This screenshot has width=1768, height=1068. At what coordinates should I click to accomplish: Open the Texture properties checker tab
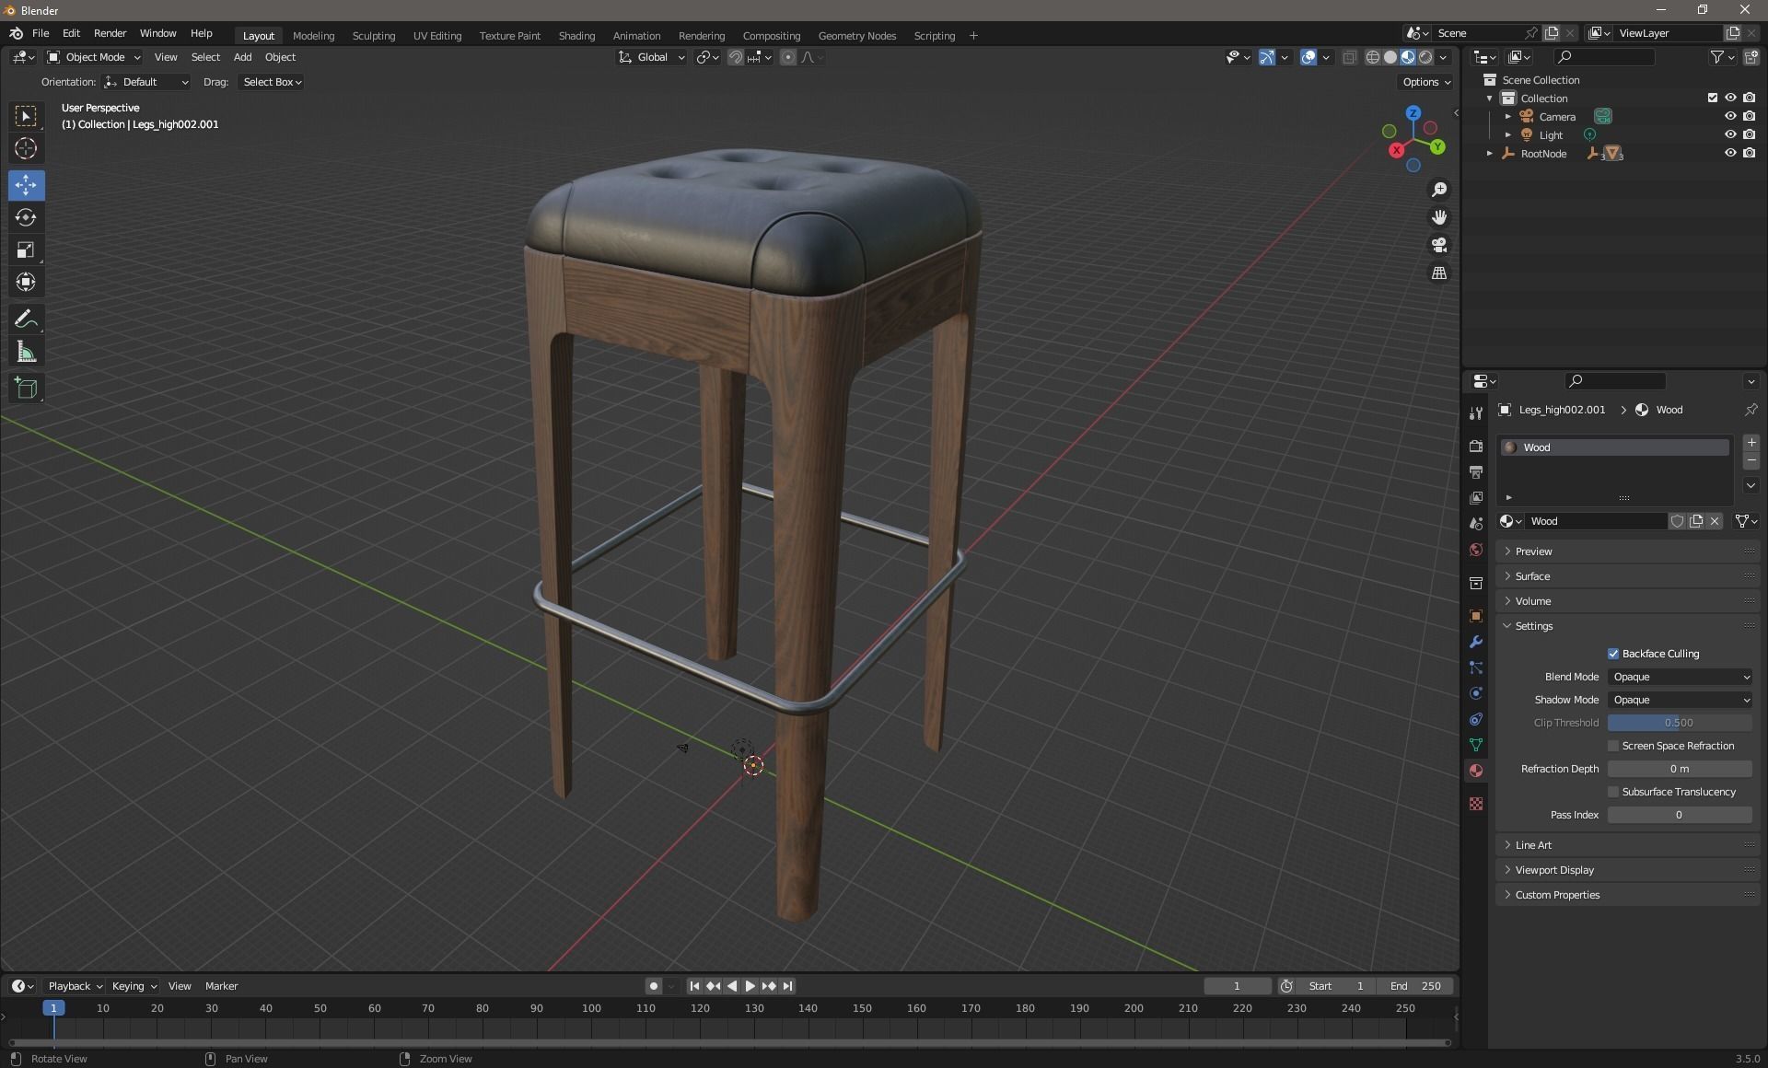pos(1476,804)
